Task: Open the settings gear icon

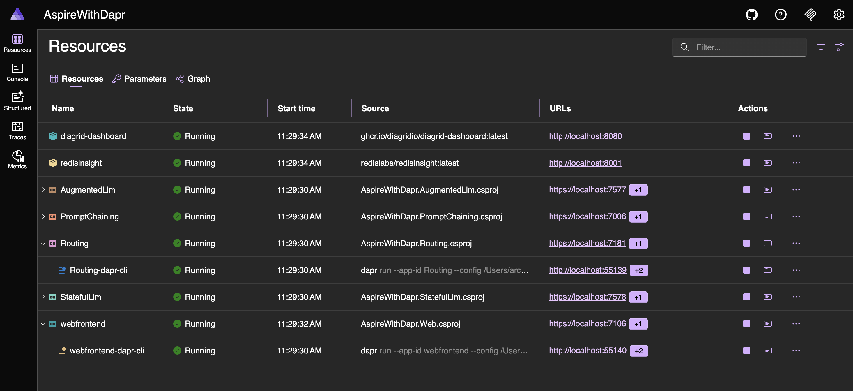Action: (x=839, y=15)
